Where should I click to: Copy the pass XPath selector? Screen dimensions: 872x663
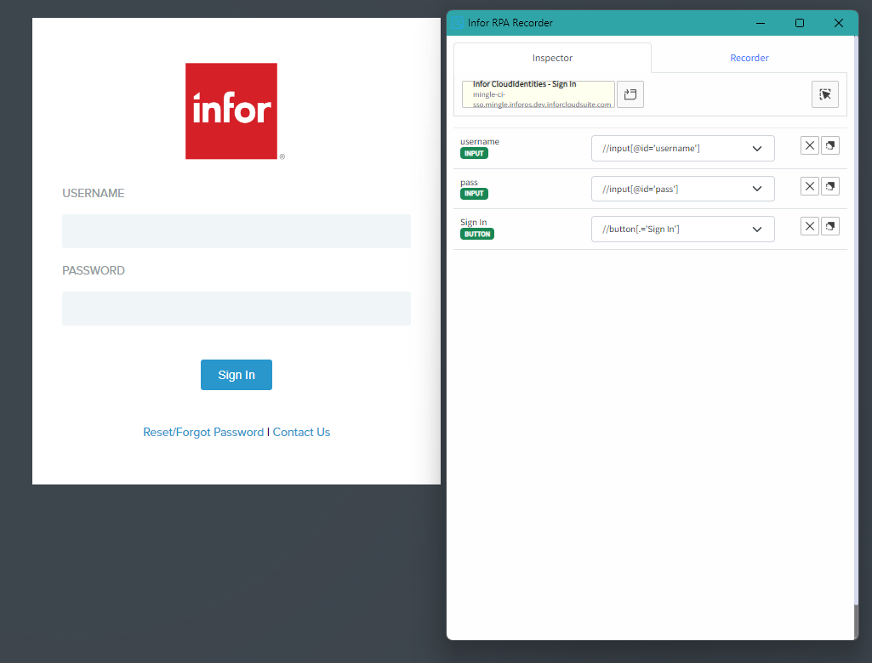pos(830,185)
